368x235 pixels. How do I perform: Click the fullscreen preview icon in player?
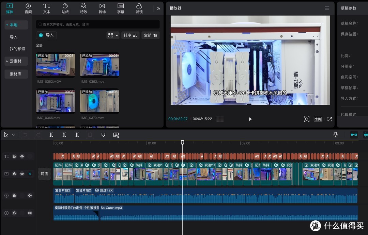click(x=329, y=119)
